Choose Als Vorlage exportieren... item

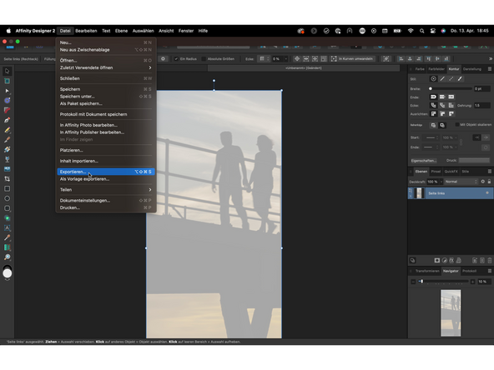106,179
